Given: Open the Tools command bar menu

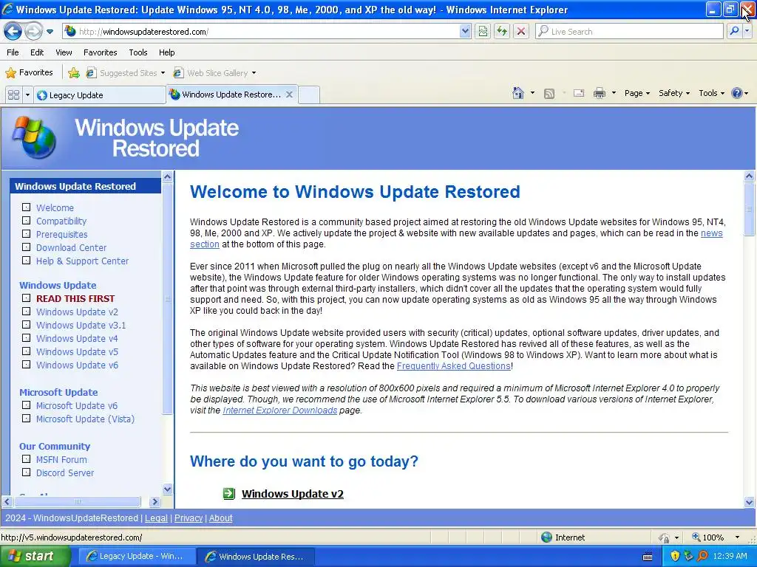Looking at the screenshot, I should [711, 94].
